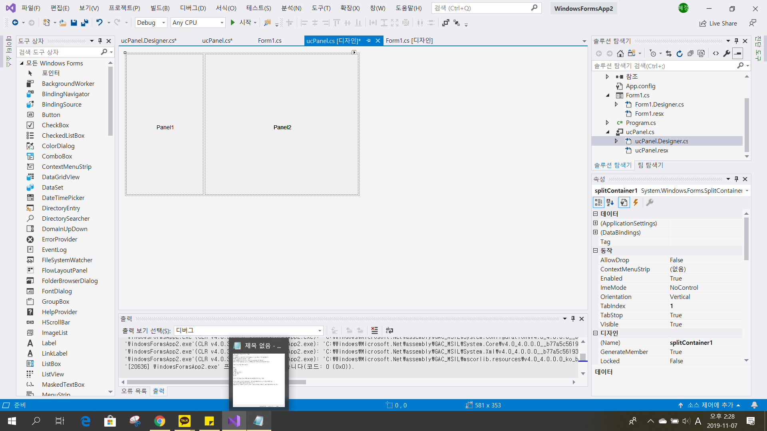Click the Events lightning bolt icon

tap(636, 203)
